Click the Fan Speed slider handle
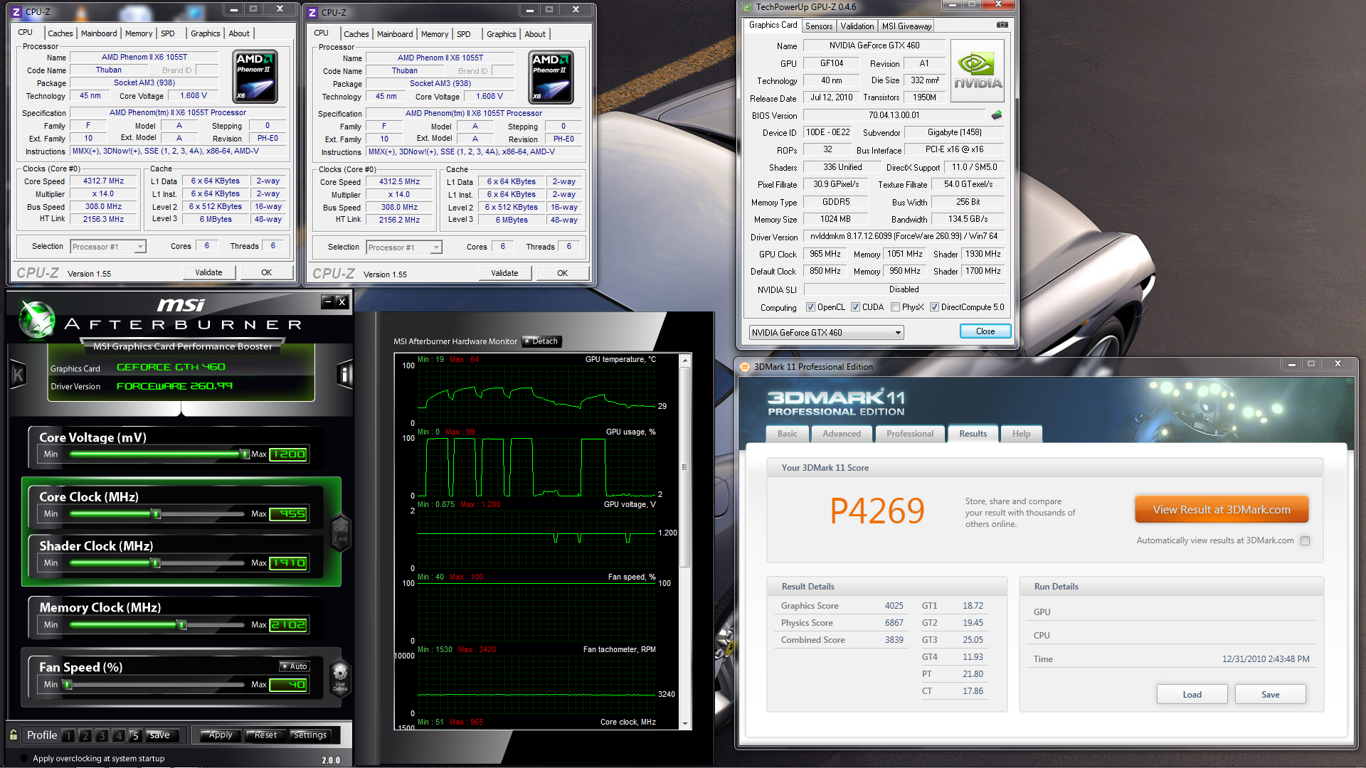1366x768 pixels. pyautogui.click(x=68, y=685)
